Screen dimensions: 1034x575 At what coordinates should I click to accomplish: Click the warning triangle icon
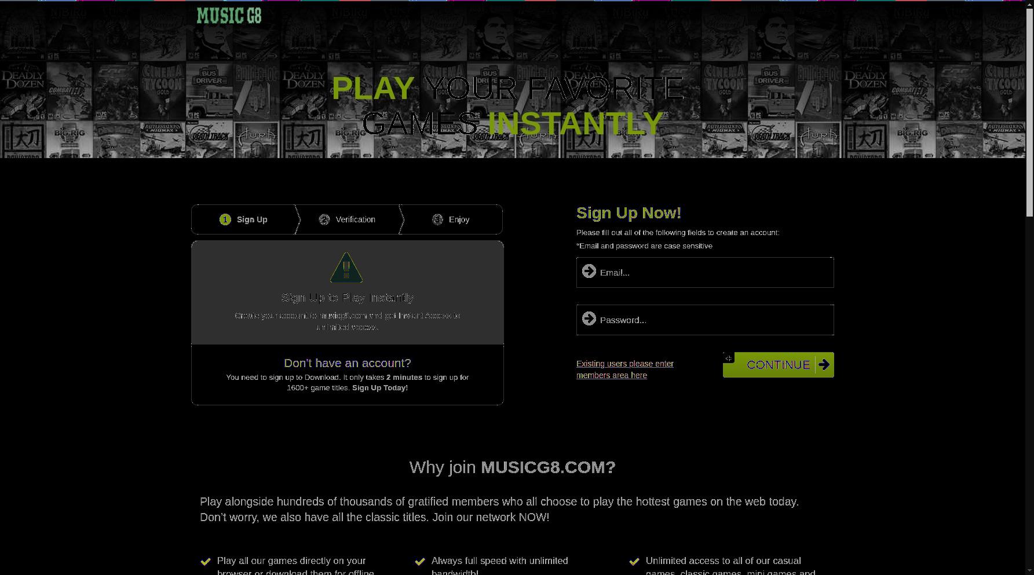pos(346,268)
